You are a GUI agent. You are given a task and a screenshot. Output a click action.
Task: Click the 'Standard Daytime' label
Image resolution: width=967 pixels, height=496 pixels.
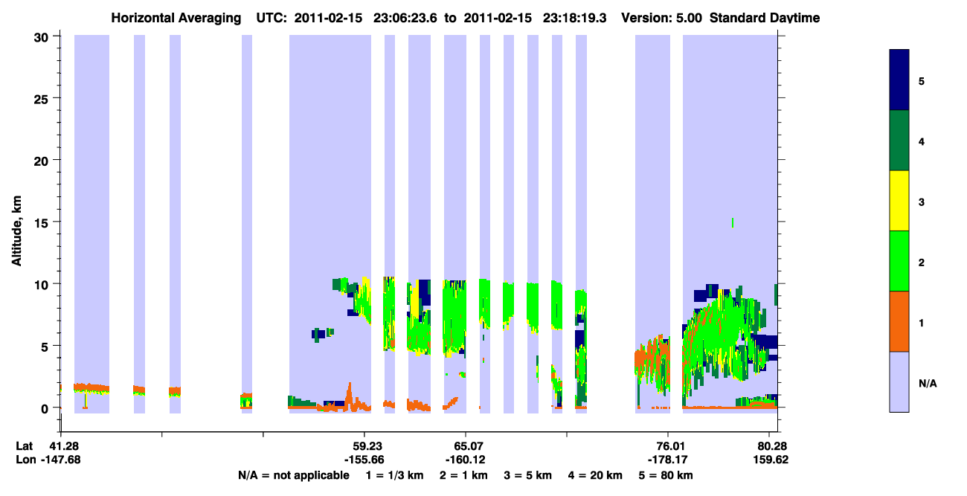[x=765, y=18]
